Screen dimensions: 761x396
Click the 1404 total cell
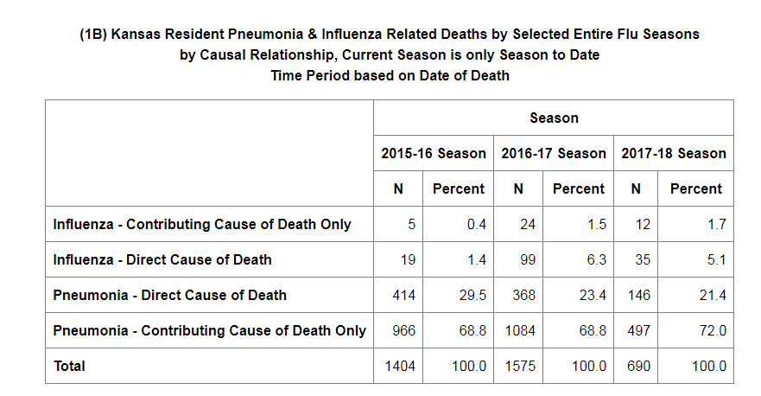pos(398,366)
